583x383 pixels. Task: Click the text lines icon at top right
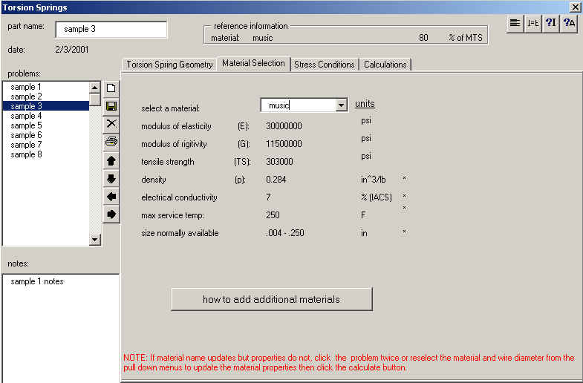pyautogui.click(x=515, y=23)
